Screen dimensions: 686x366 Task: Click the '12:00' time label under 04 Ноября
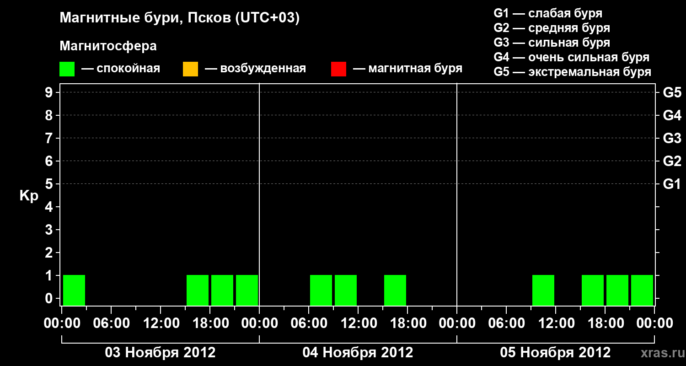coord(358,323)
